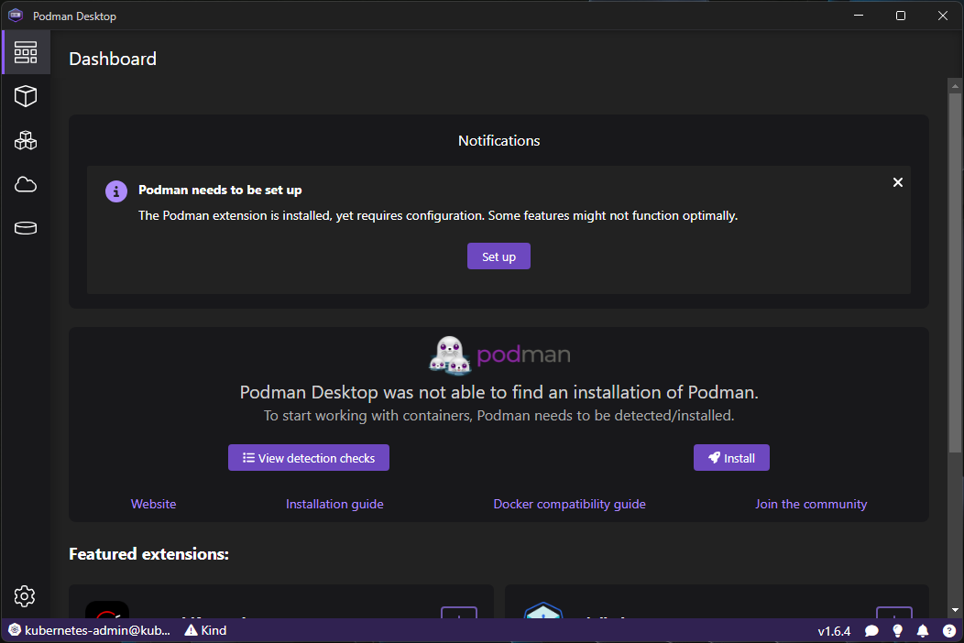
Task: Open the Dashboard sidebar icon
Action: 26,52
